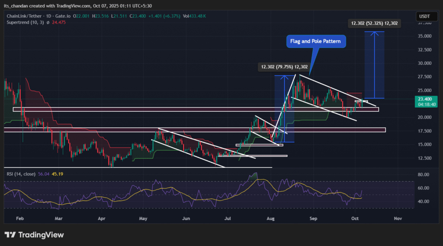Select the 12.302 (79.75%) measurement label
Image resolution: width=443 pixels, height=246 pixels.
(x=283, y=66)
